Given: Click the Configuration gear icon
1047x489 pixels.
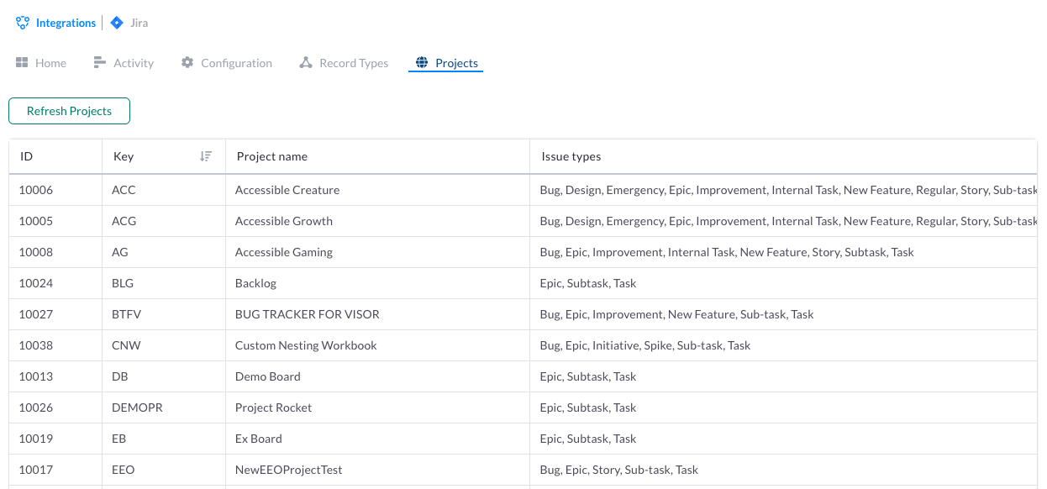Looking at the screenshot, I should tap(187, 63).
